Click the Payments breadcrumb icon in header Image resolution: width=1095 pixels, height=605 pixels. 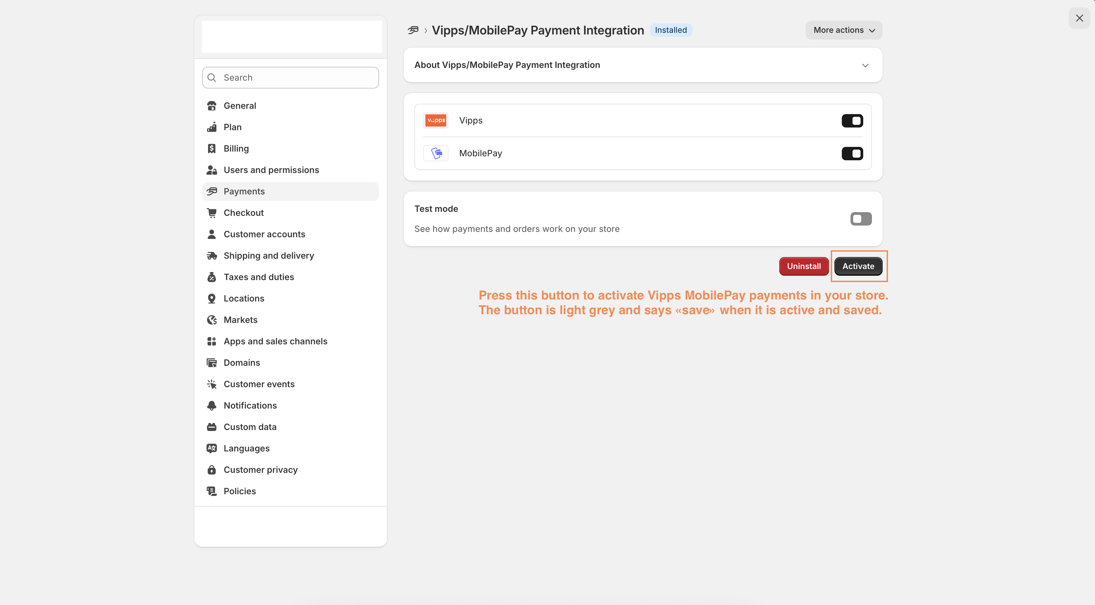pos(413,30)
